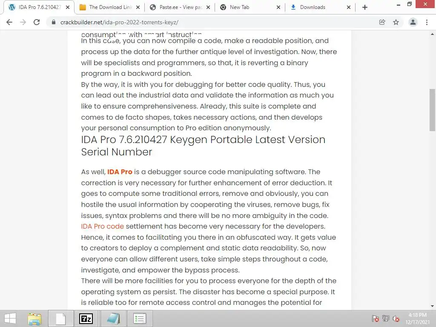Click the network tray icon
This screenshot has width=436, height=327.
click(386, 318)
